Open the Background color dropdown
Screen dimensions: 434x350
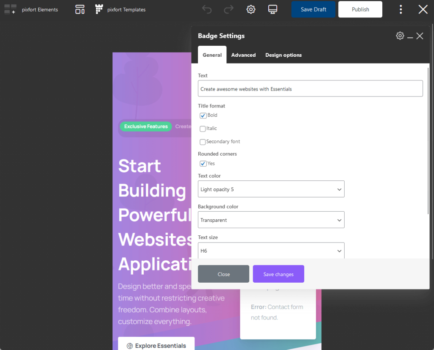click(271, 220)
